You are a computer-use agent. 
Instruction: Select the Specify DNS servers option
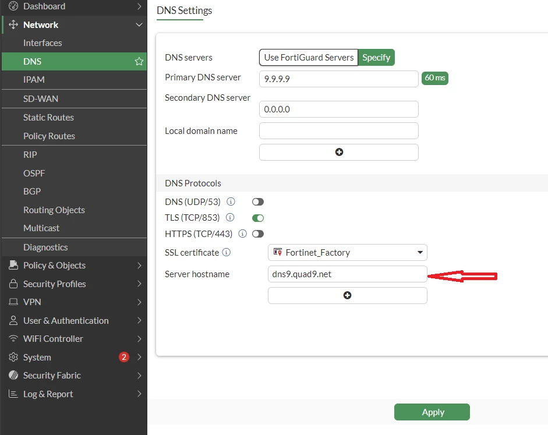pos(376,57)
